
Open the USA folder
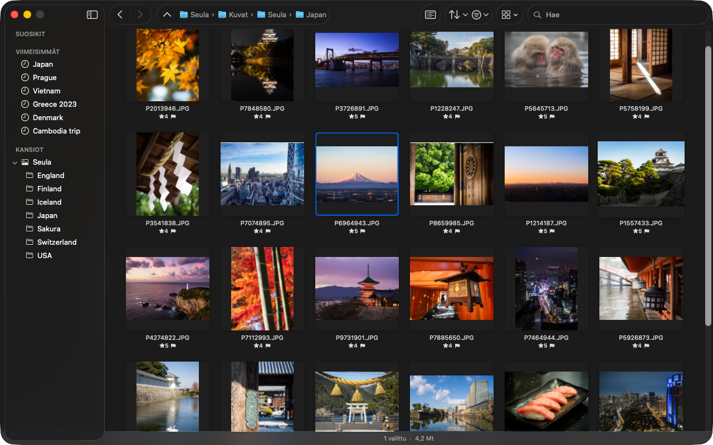(x=45, y=255)
